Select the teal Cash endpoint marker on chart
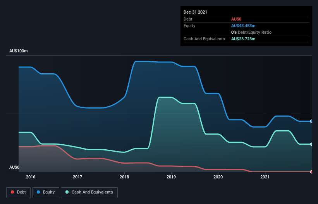The image size is (318, 204). click(x=311, y=144)
